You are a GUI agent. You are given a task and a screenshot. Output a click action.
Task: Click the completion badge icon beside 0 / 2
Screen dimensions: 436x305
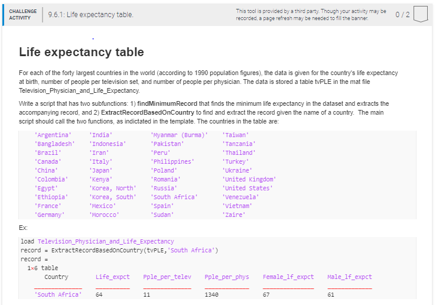click(421, 14)
